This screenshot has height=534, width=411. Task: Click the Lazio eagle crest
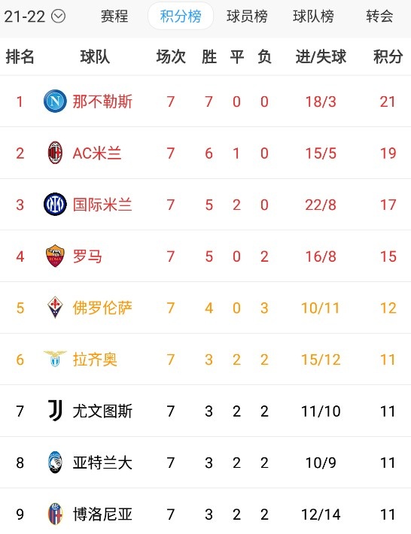click(x=55, y=359)
